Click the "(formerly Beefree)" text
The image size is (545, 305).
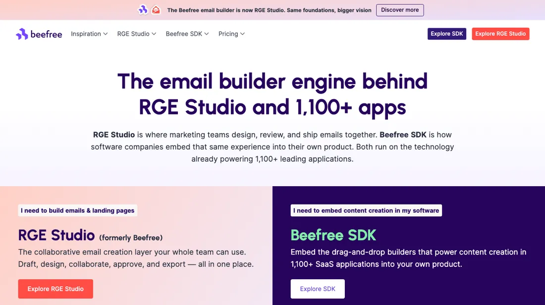point(131,238)
